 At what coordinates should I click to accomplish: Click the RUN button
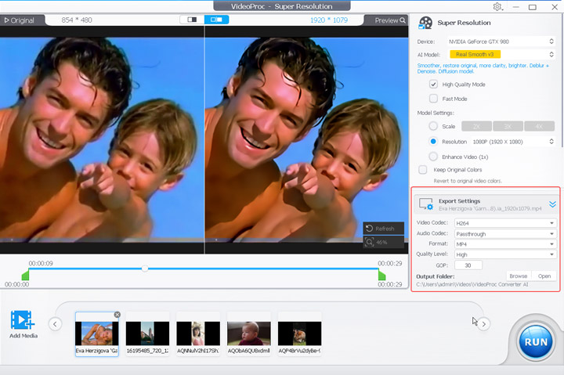tap(536, 342)
